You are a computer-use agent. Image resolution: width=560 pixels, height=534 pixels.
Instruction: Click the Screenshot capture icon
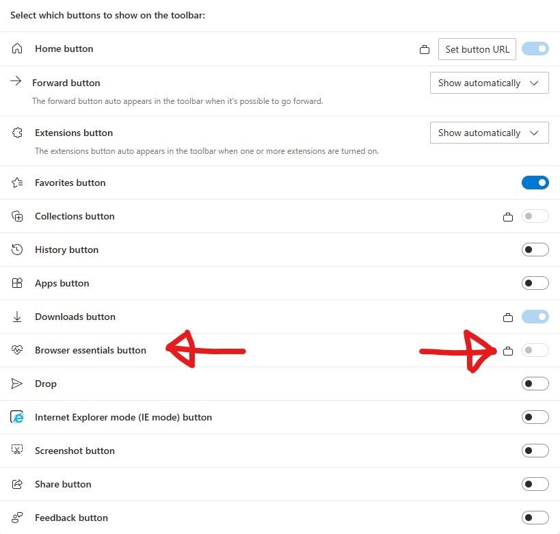point(16,451)
